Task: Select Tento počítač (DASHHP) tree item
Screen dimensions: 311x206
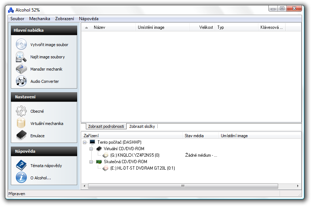Action: pos(119,142)
